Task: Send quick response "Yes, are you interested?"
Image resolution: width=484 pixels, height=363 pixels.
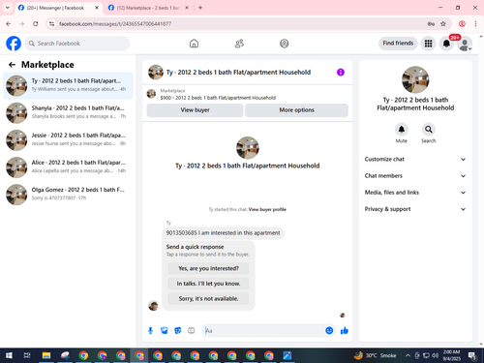Action: [208, 268]
